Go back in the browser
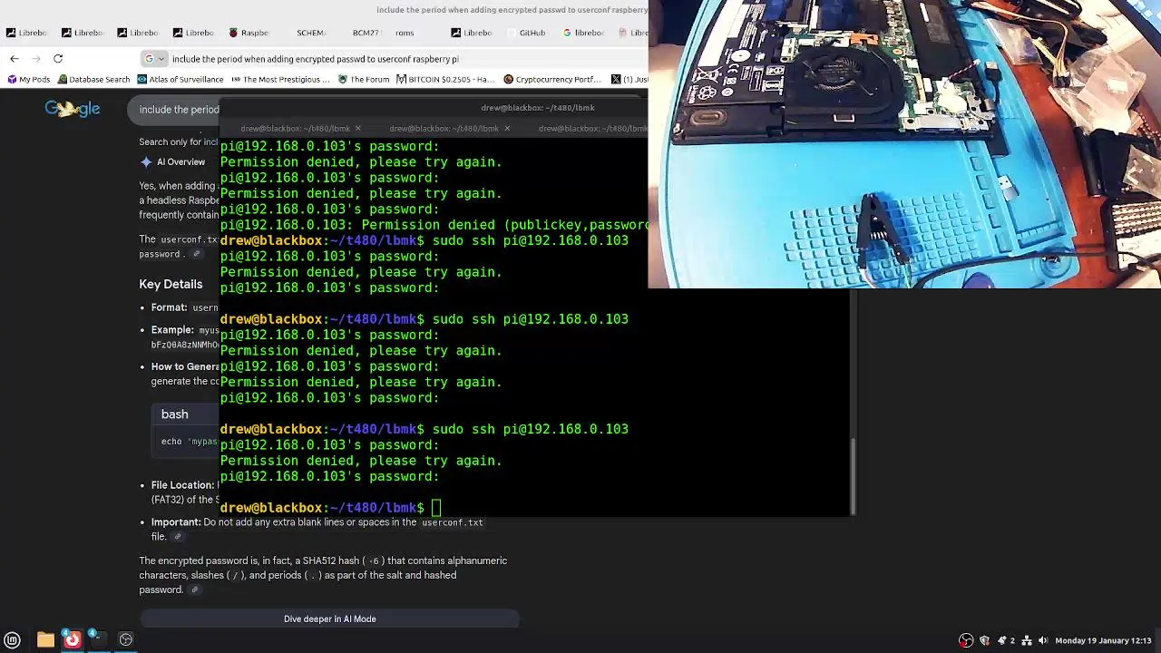Image resolution: width=1161 pixels, height=653 pixels. 15,59
